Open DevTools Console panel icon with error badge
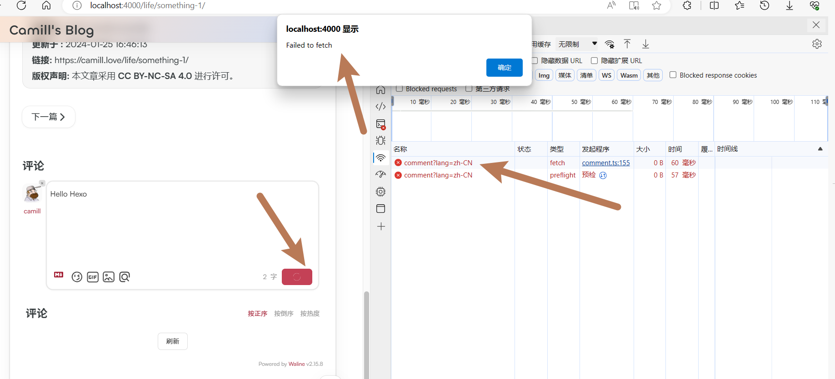This screenshot has width=835, height=379. (x=381, y=124)
